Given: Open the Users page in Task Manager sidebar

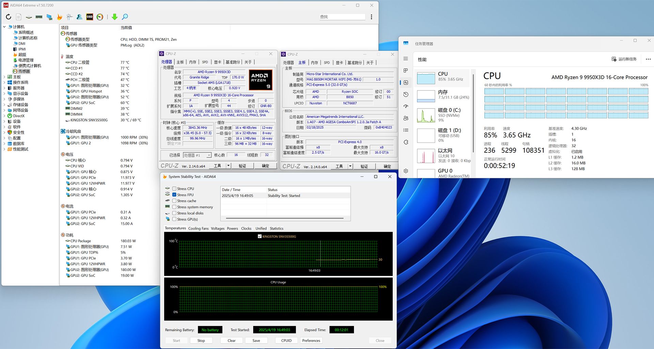Looking at the screenshot, I should click(x=406, y=118).
